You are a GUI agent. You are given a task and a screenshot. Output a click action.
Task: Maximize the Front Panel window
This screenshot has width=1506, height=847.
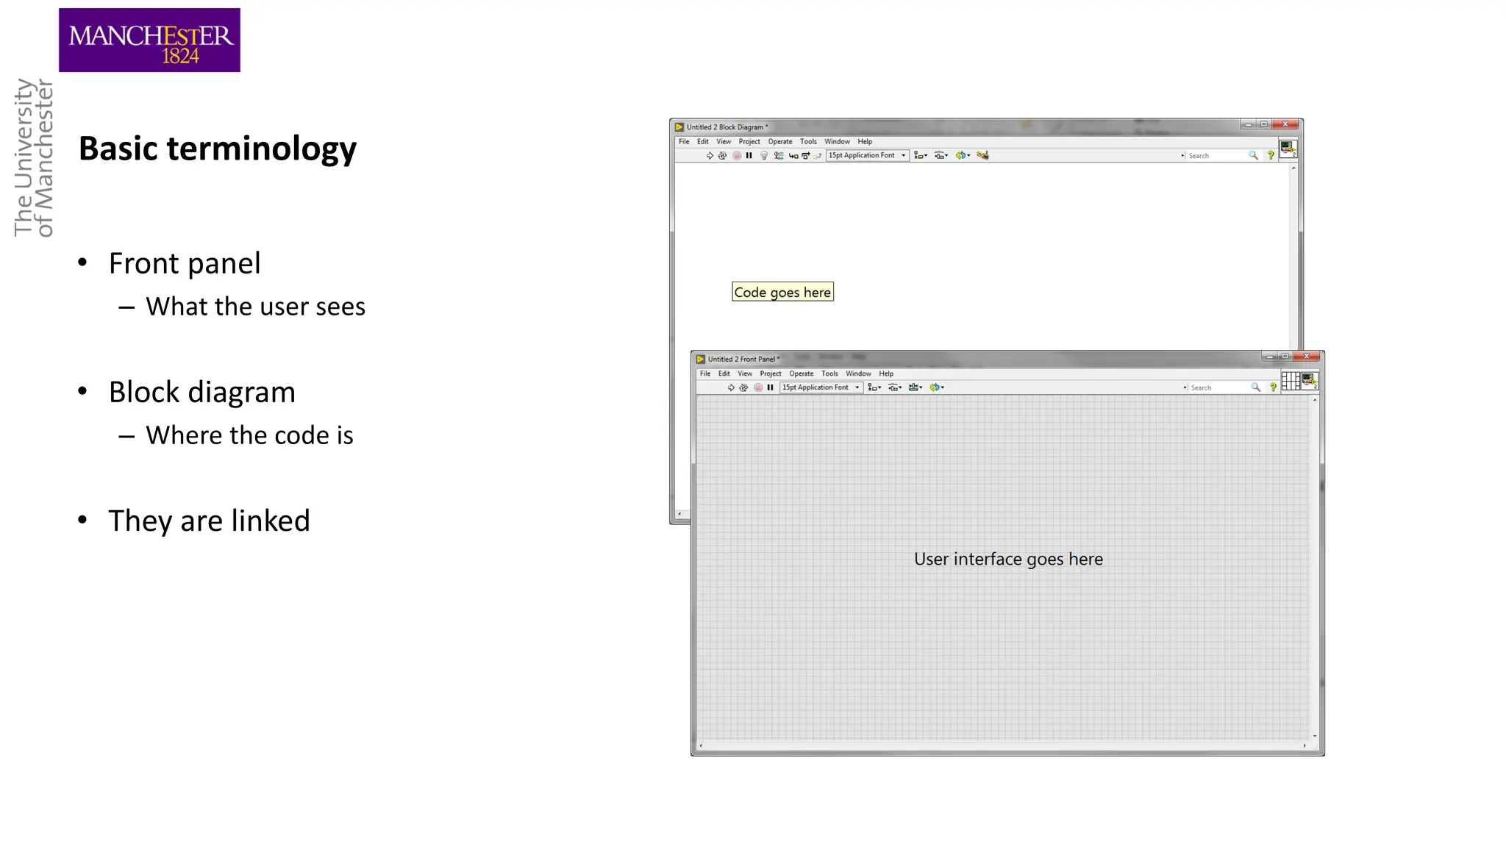pyautogui.click(x=1285, y=356)
